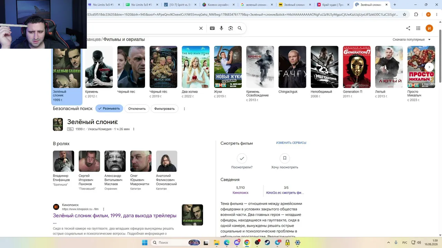Open the Google account avatar on the page
The image size is (442, 248).
(429, 28)
